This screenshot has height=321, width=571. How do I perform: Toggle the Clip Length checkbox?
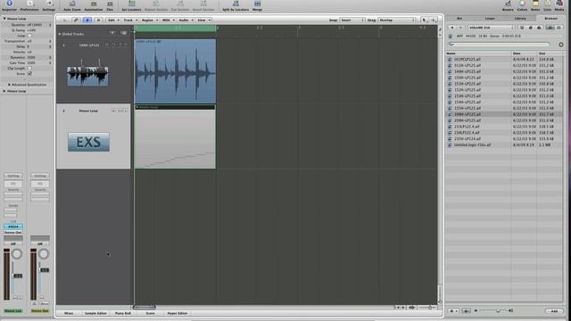pyautogui.click(x=29, y=68)
